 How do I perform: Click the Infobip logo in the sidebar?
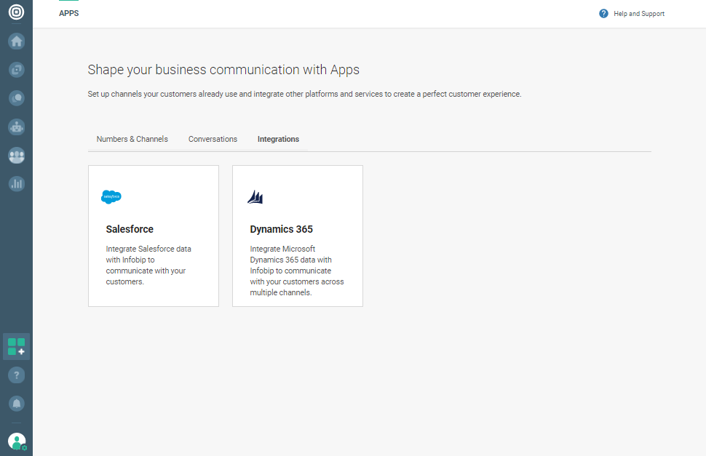click(x=16, y=12)
